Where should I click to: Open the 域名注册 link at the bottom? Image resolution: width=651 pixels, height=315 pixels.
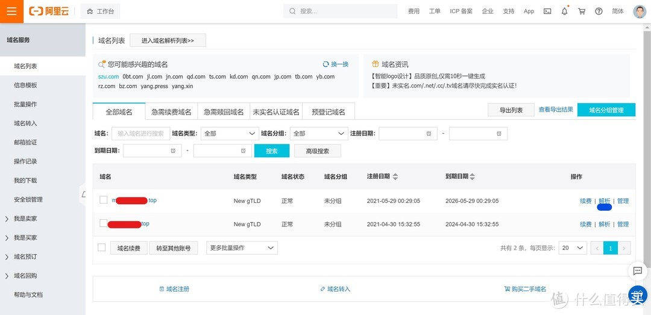coord(174,289)
